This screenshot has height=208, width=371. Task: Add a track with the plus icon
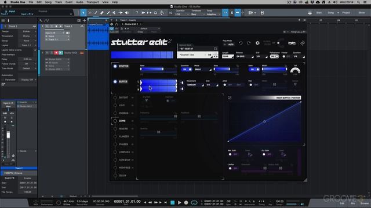tap(85, 21)
